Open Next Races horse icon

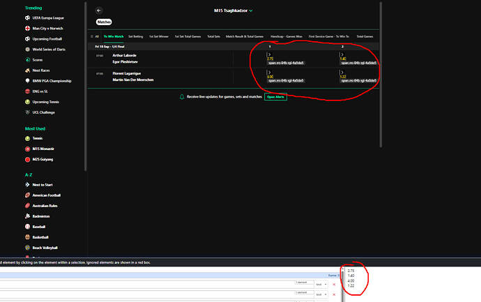27,70
